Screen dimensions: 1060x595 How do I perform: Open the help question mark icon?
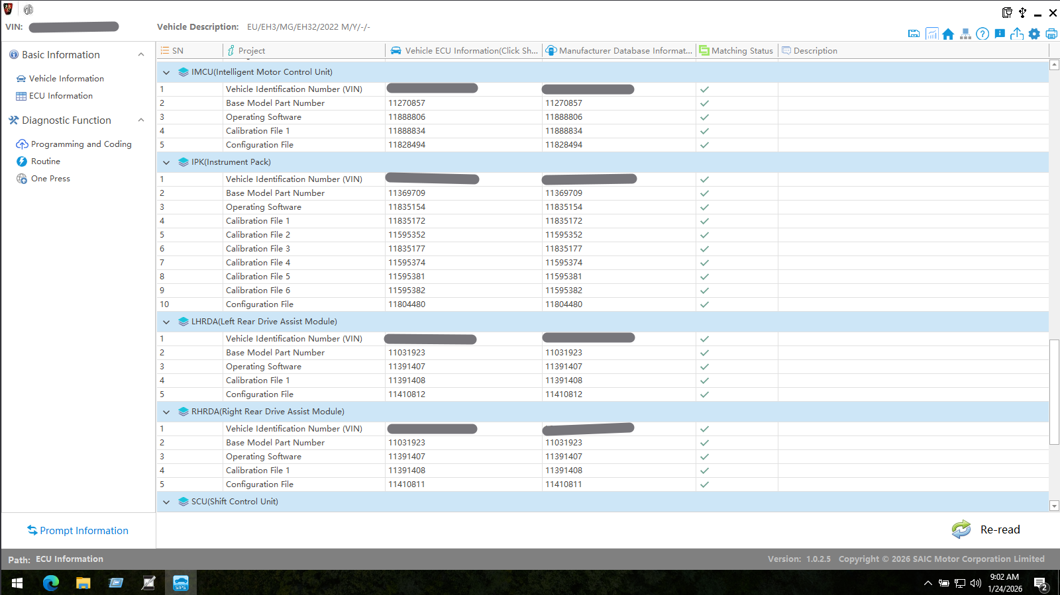click(982, 34)
